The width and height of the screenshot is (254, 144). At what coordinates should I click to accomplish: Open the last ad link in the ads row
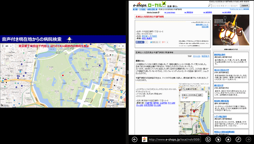coord(227,12)
